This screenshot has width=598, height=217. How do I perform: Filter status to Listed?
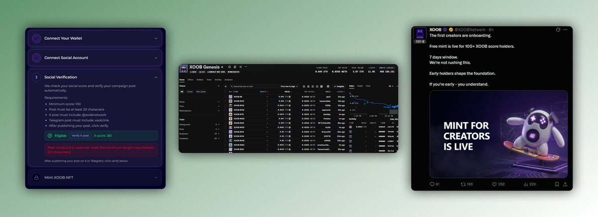190,91
